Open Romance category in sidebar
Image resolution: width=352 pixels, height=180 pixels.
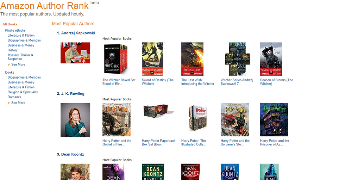[14, 97]
